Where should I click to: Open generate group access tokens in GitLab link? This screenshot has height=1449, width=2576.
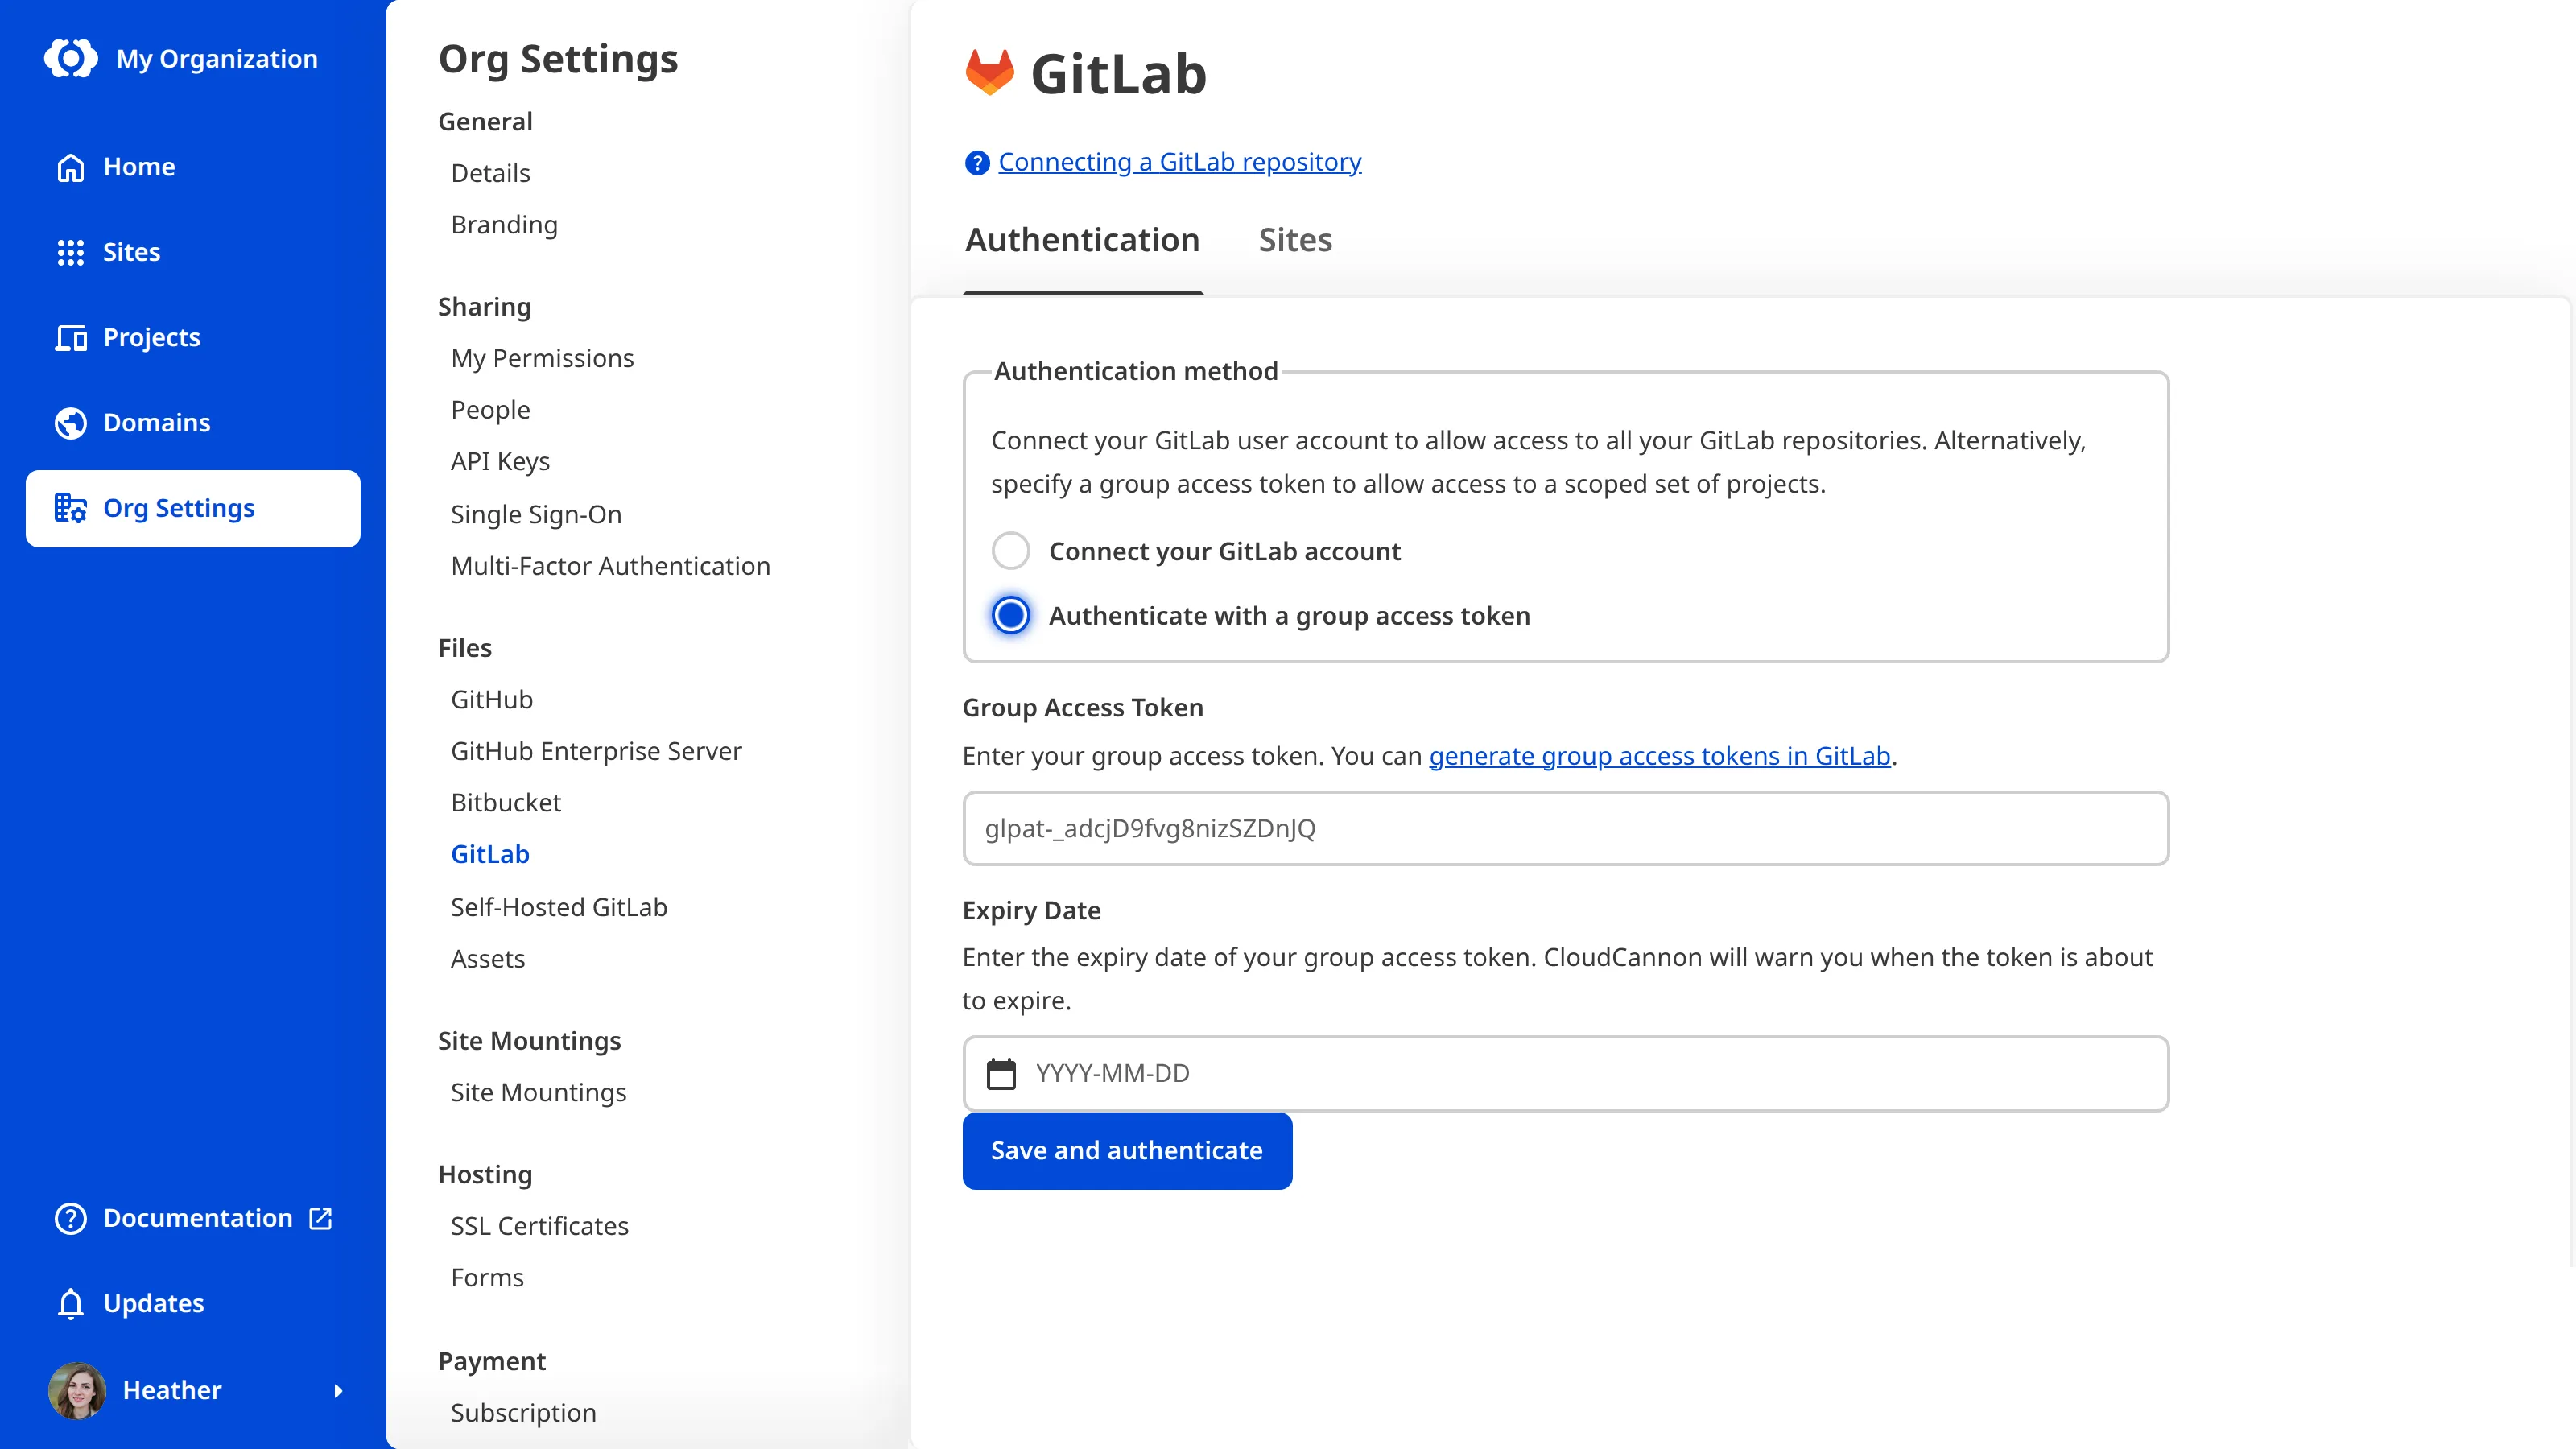pyautogui.click(x=1659, y=756)
